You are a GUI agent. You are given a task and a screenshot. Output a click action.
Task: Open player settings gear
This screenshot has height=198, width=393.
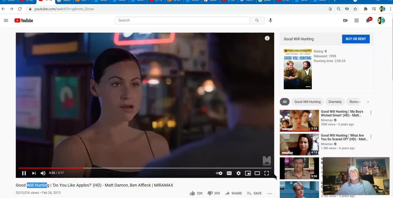(x=239, y=173)
